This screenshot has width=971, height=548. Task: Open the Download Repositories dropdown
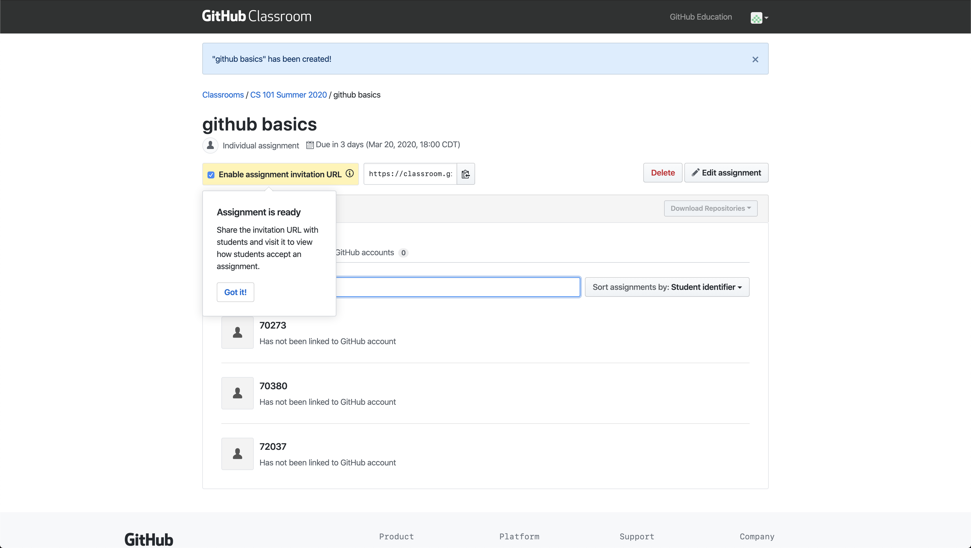pos(711,208)
